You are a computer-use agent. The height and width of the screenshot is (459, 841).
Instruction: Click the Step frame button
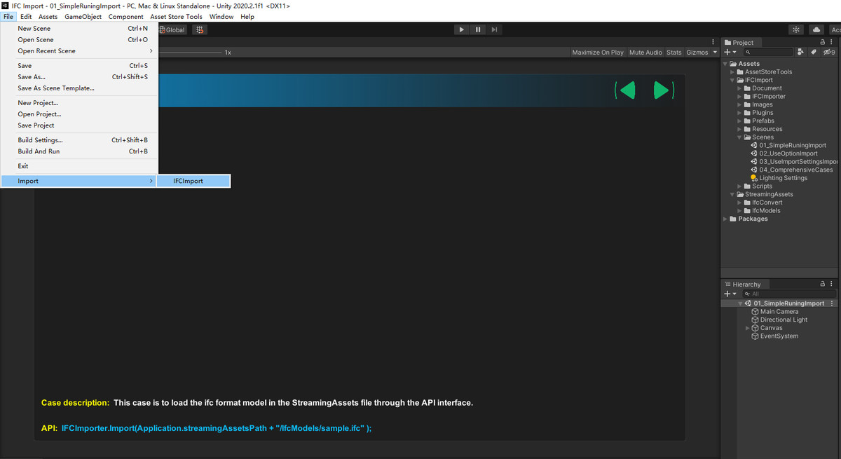495,29
